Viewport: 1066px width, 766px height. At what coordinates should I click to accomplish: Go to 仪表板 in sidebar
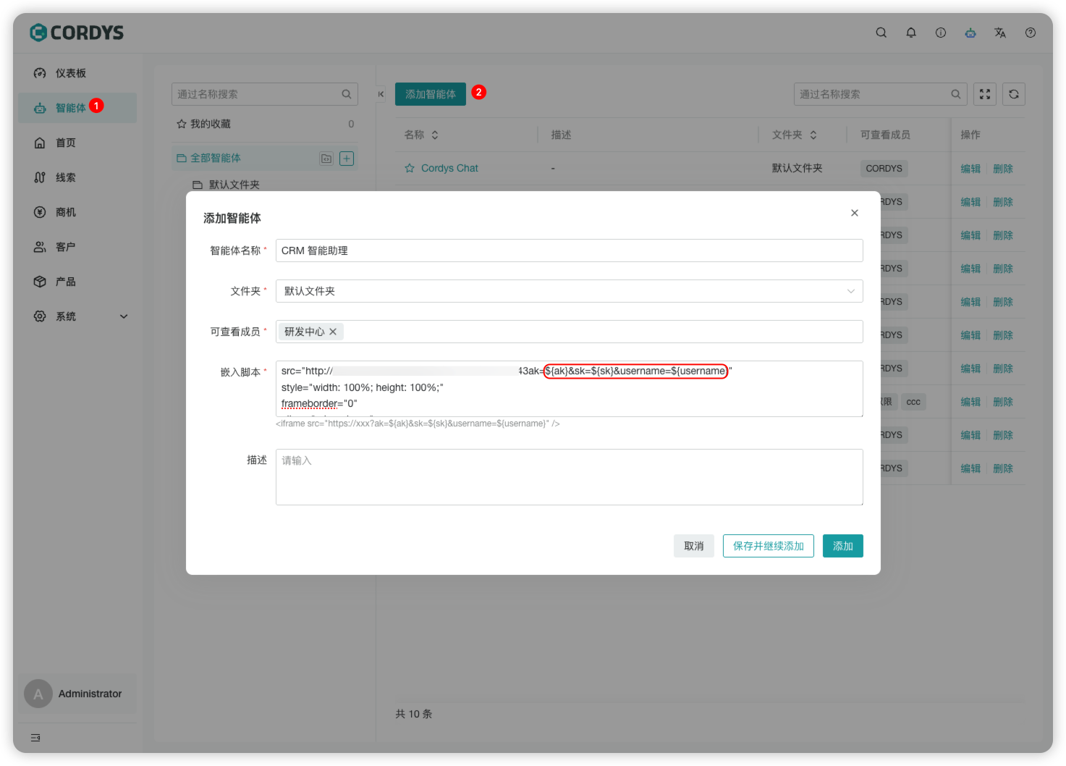point(70,73)
